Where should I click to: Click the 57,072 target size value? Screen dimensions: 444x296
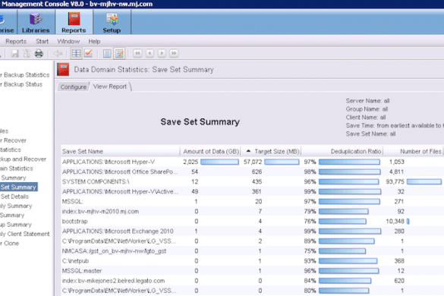pos(253,162)
